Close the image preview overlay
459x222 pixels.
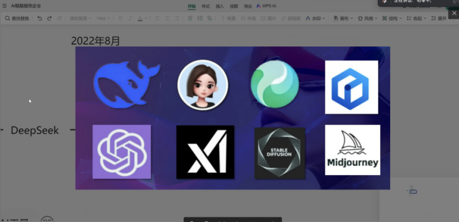click(454, 13)
